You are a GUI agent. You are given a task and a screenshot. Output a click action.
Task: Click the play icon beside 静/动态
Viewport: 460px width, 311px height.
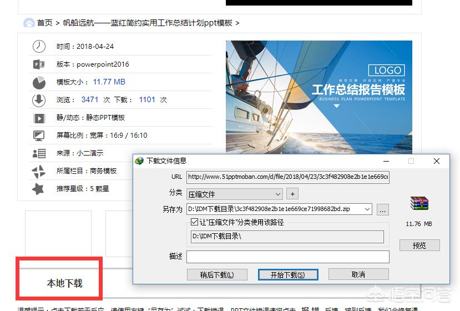pyautogui.click(x=39, y=118)
